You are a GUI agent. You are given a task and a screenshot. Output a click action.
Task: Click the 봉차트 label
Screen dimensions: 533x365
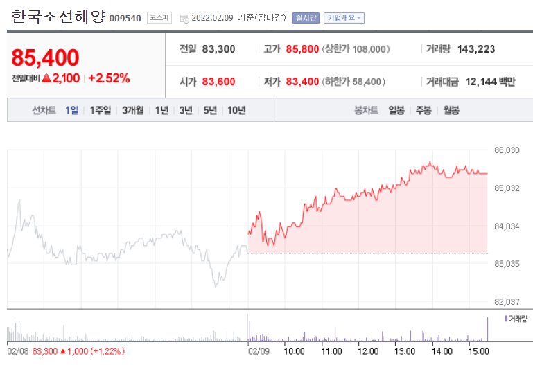tap(366, 110)
